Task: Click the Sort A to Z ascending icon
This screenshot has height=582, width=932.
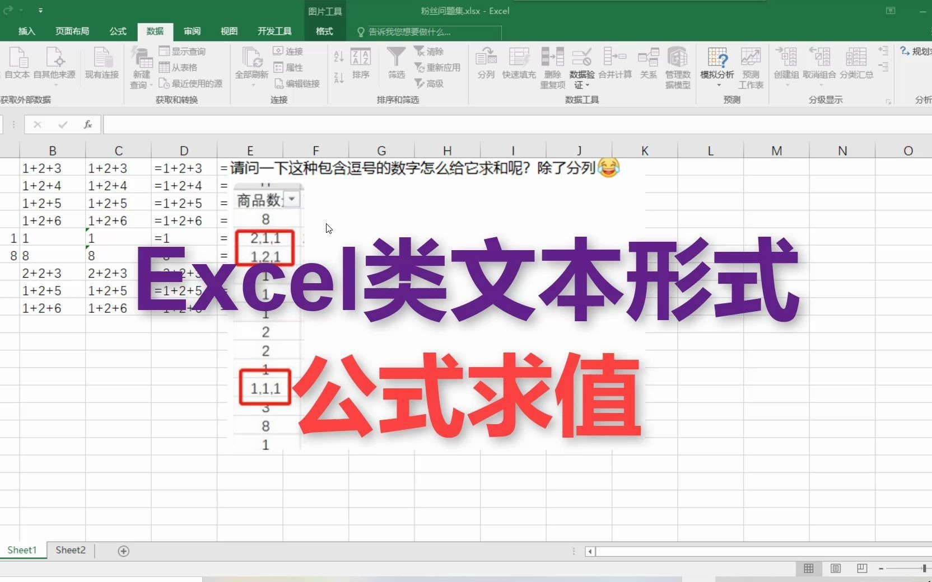Action: pos(338,56)
